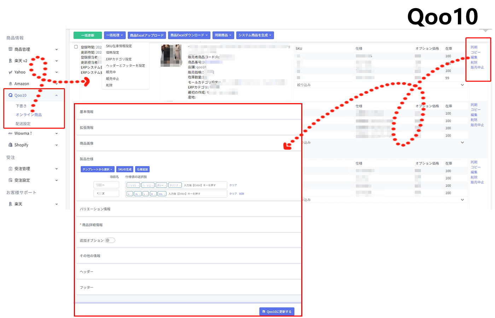
Task: Remove the XXL size tag chip
Action: [164, 194]
